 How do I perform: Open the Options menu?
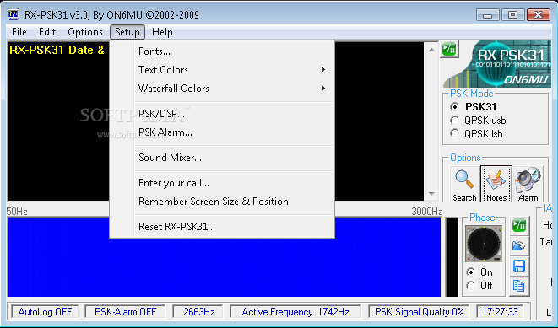tap(85, 32)
